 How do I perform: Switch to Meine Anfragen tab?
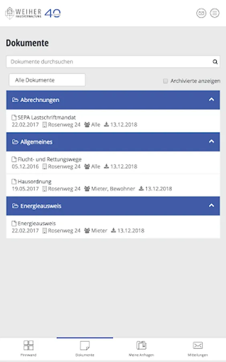pos(141,349)
